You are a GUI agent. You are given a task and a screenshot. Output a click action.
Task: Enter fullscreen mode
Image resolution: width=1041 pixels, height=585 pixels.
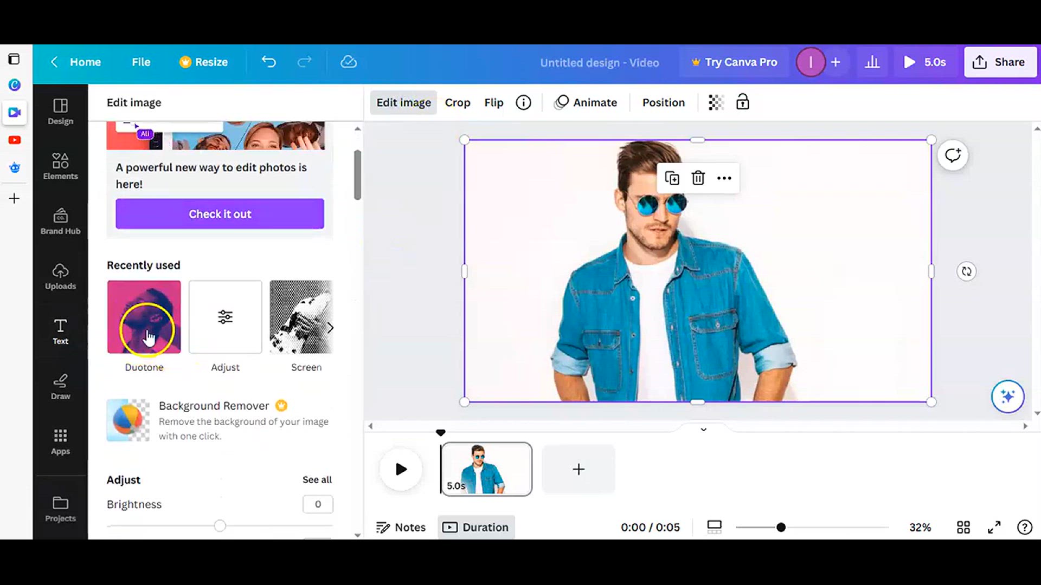994,527
